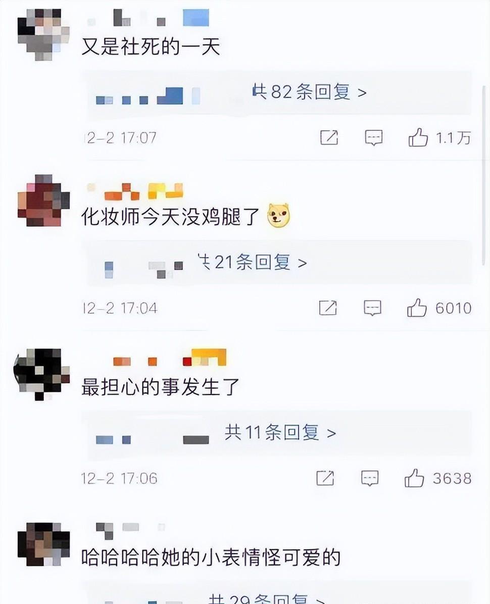Viewport: 490px width, 604px height.
Task: Like the comment '最担心的事发生了'
Action: [x=414, y=478]
